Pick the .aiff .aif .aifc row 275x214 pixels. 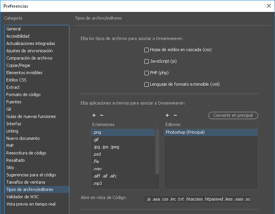[x=123, y=176]
